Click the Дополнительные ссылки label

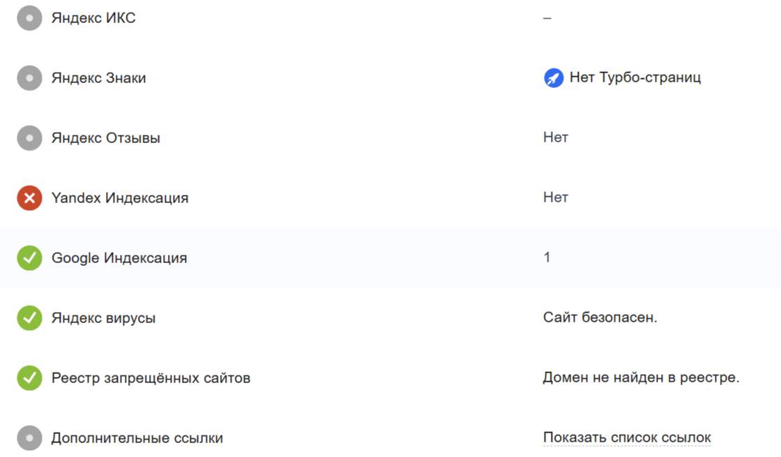click(x=137, y=438)
